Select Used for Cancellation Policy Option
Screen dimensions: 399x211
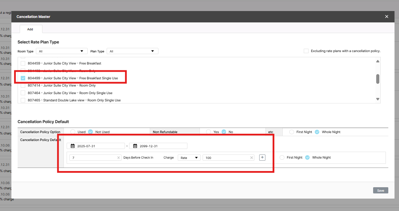click(x=73, y=132)
